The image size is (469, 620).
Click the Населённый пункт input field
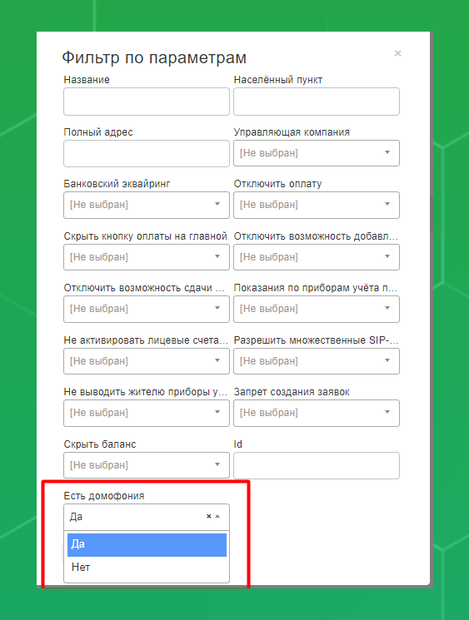(x=317, y=102)
